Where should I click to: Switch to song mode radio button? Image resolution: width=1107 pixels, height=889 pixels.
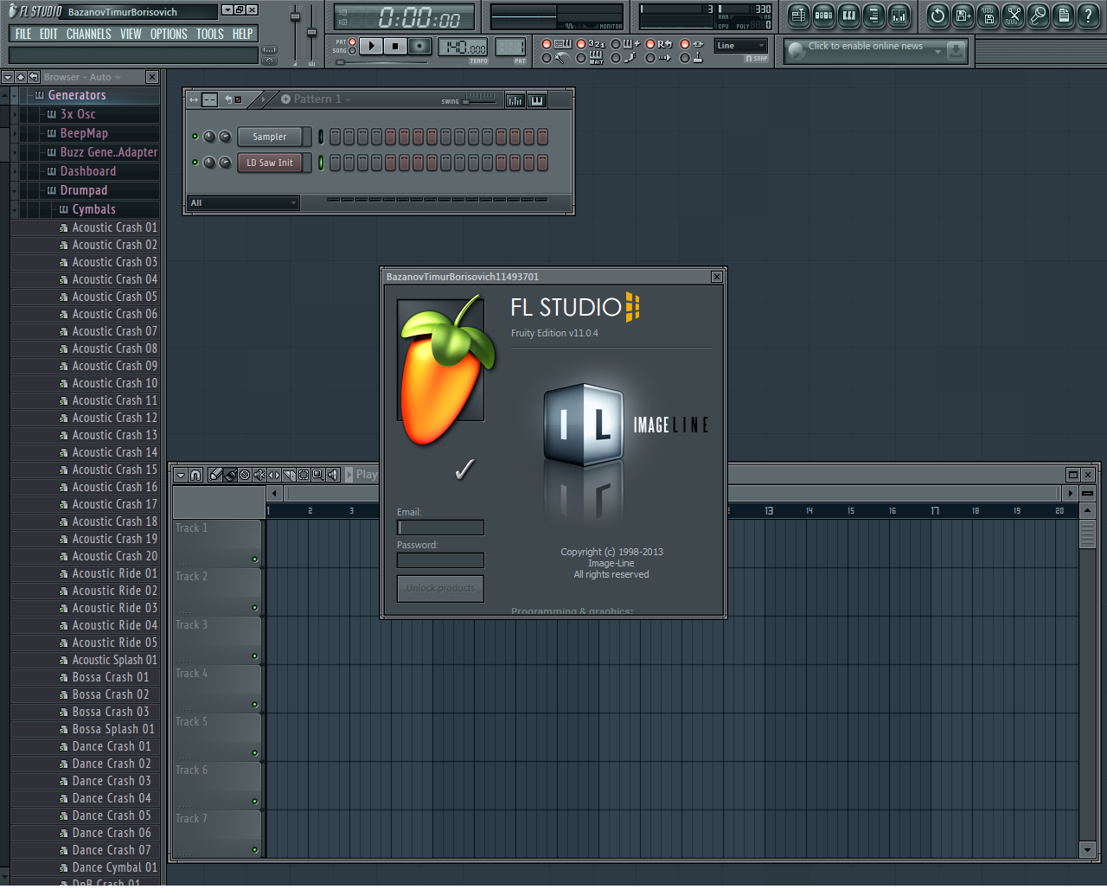coord(352,51)
